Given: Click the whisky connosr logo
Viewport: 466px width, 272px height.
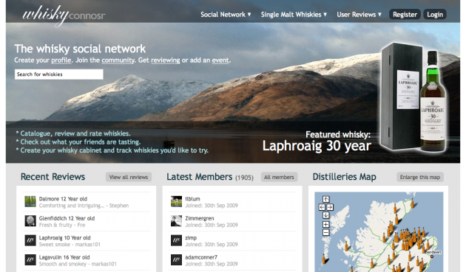Looking at the screenshot, I should [64, 15].
